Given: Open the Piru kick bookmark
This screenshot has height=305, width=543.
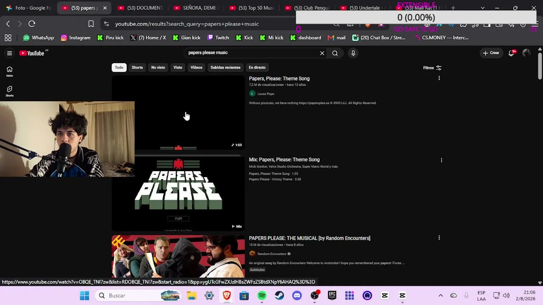Looking at the screenshot, I should point(110,38).
